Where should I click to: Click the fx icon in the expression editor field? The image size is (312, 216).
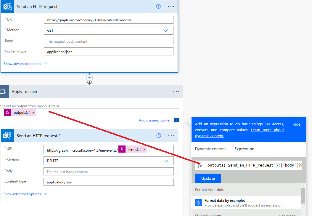(199, 165)
